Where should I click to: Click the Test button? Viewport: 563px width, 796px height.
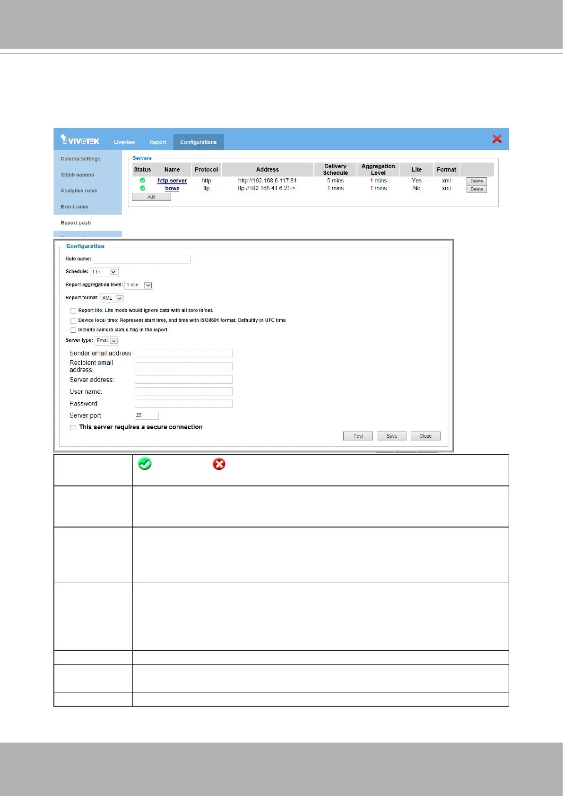coord(358,436)
